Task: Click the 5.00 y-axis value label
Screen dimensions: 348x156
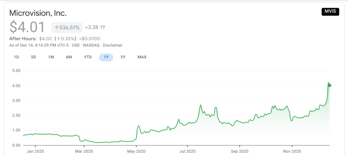Action: 16,71
